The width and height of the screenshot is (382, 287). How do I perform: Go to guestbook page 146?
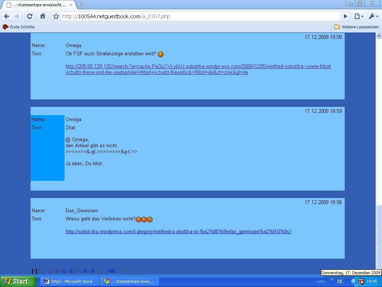coord(111,271)
